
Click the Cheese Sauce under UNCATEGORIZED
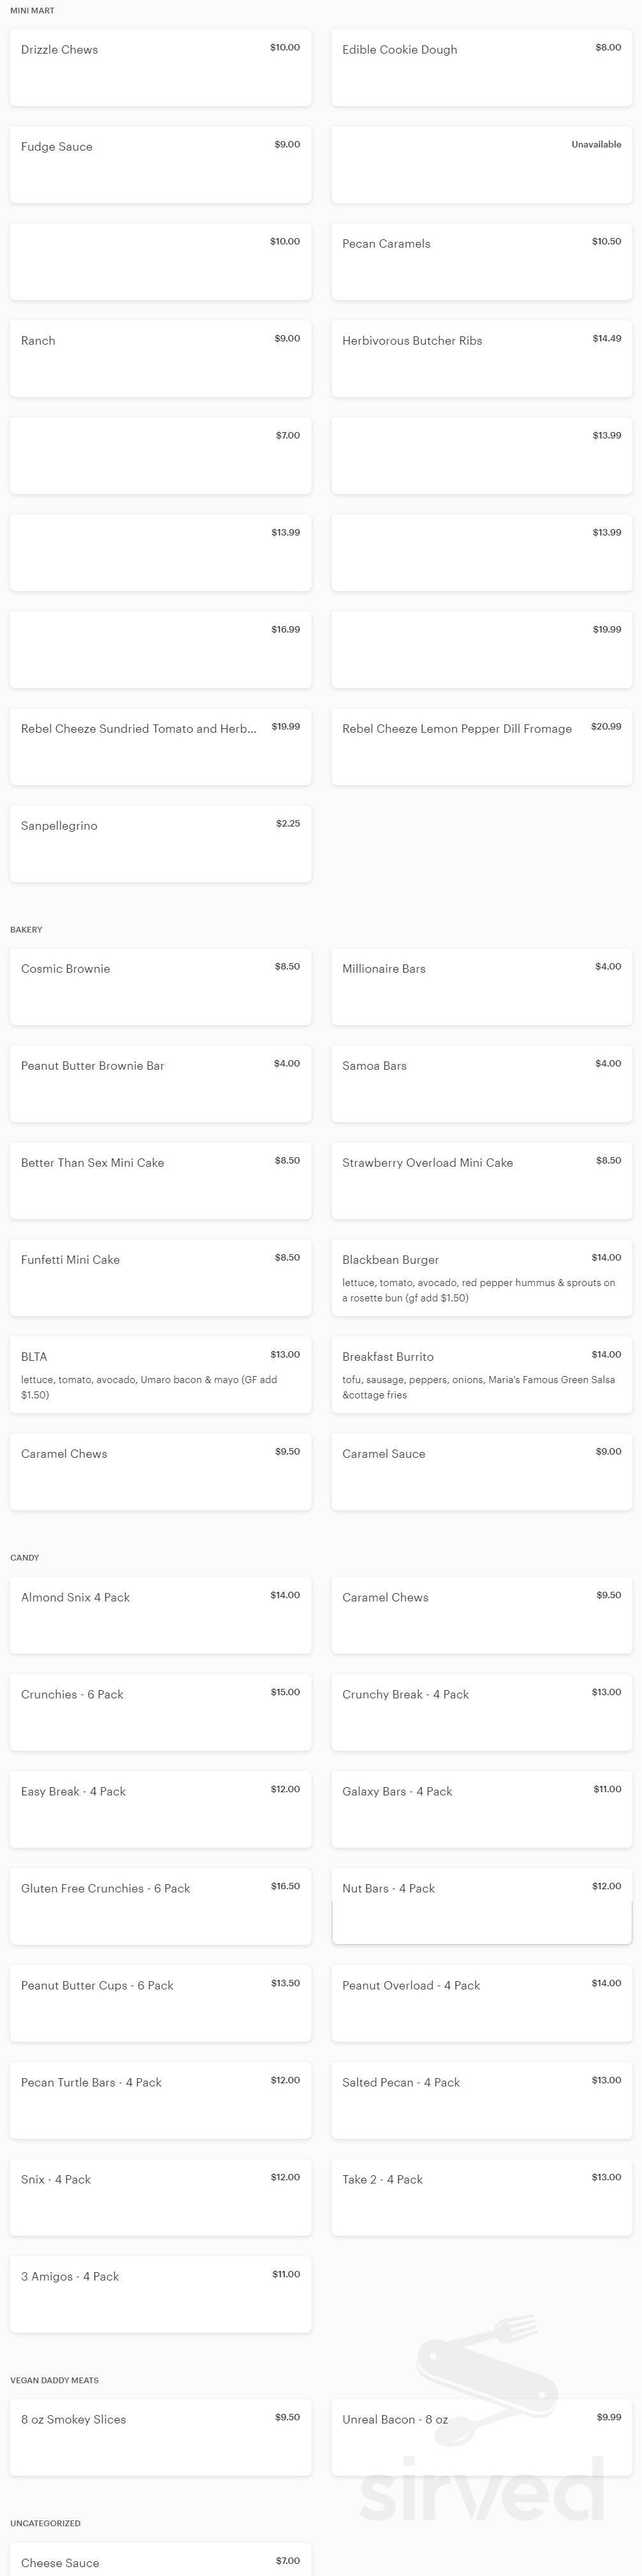click(160, 2560)
